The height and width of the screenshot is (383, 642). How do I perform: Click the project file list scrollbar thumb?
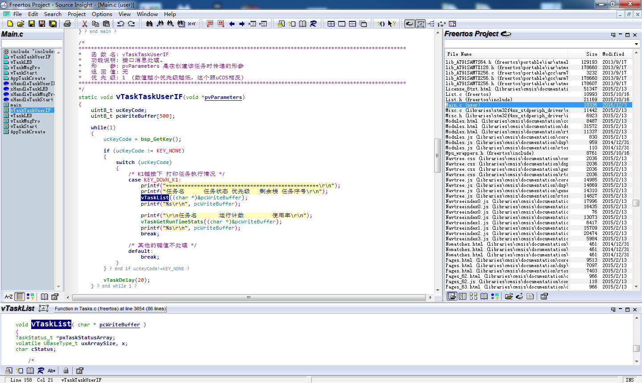pyautogui.click(x=636, y=203)
